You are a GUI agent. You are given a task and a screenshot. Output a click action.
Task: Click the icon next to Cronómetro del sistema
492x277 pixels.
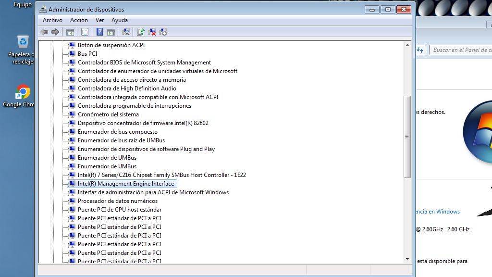[x=72, y=114]
